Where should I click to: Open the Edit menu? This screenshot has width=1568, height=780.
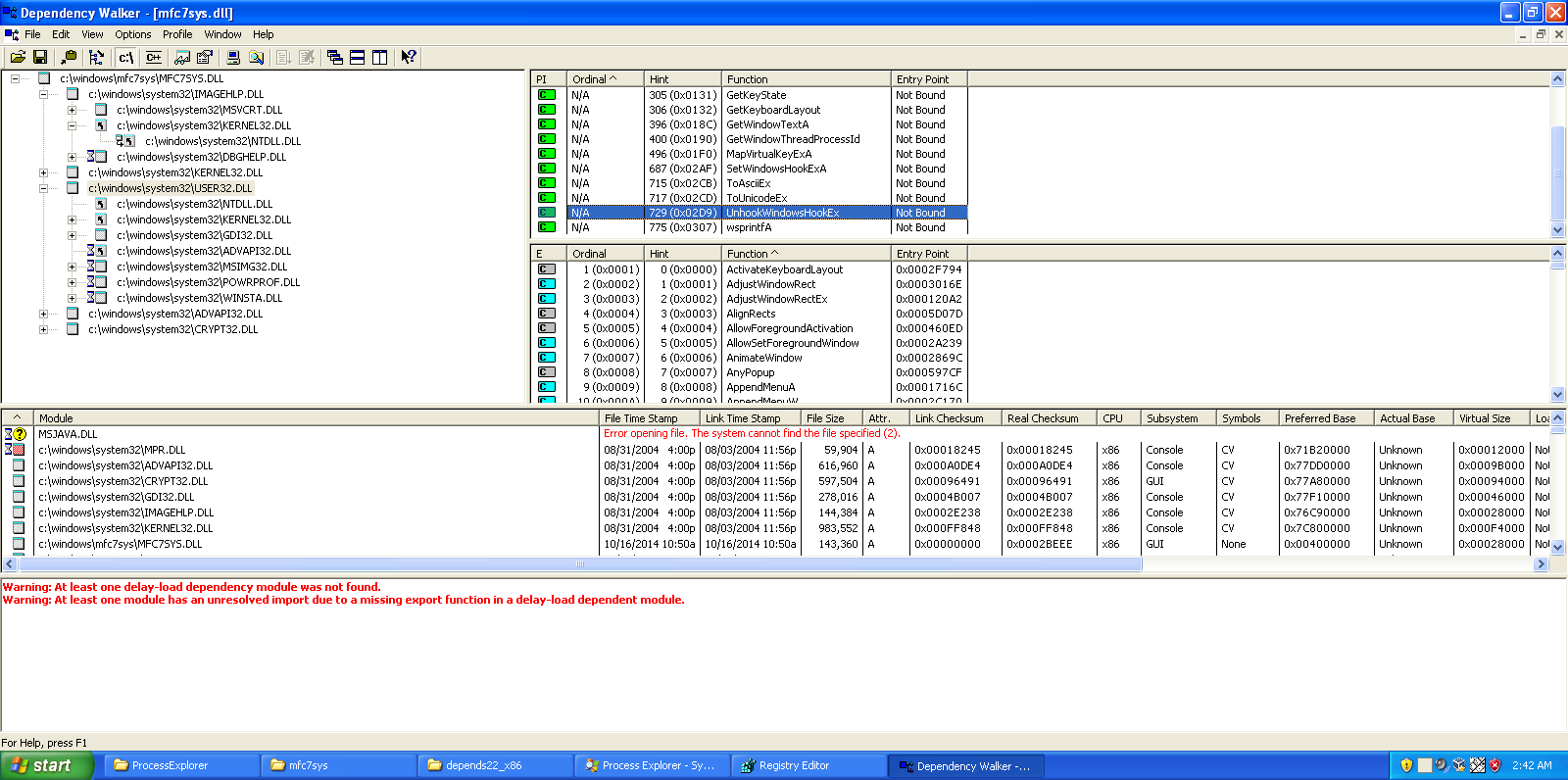61,34
